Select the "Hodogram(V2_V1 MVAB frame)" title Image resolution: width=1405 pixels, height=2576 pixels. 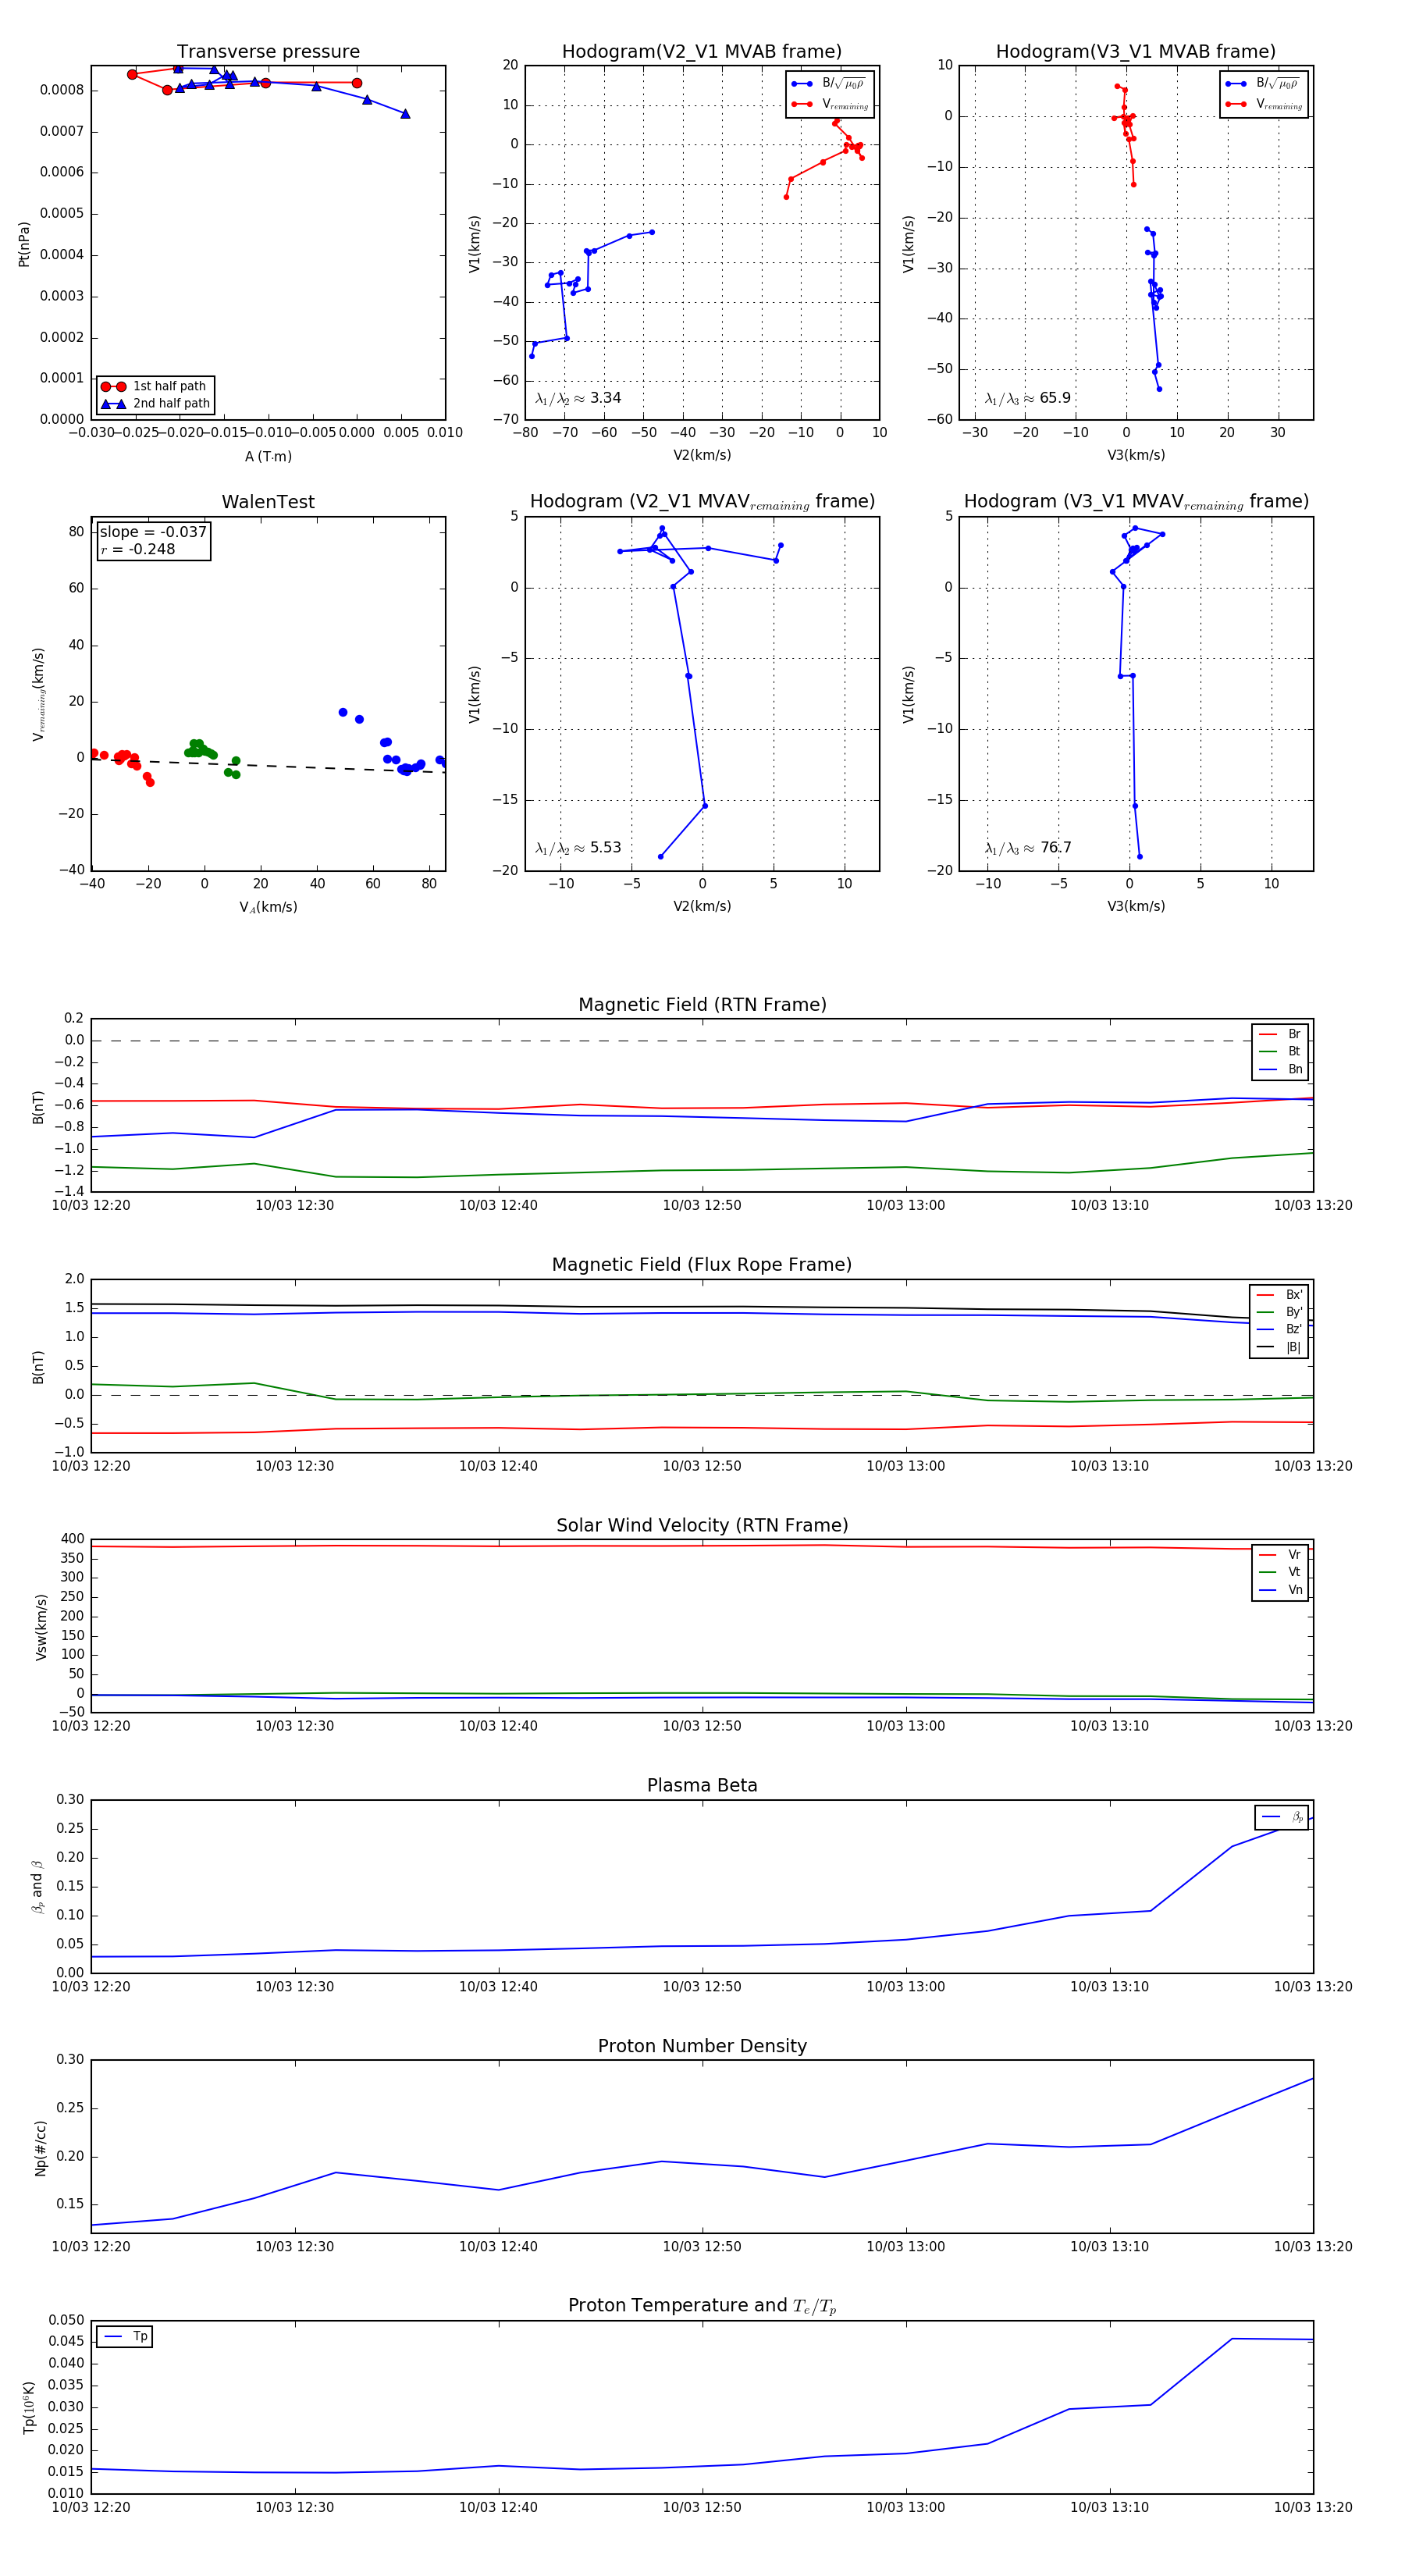pyautogui.click(x=702, y=52)
